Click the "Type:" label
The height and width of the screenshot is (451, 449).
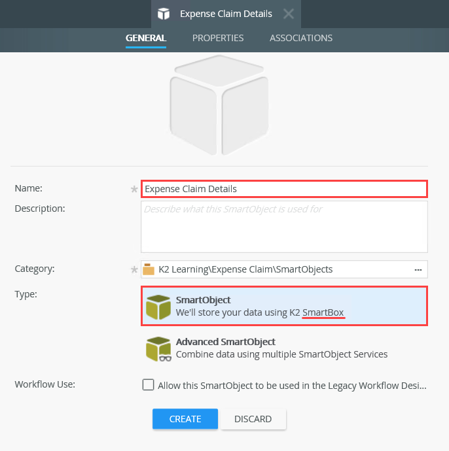pos(26,294)
